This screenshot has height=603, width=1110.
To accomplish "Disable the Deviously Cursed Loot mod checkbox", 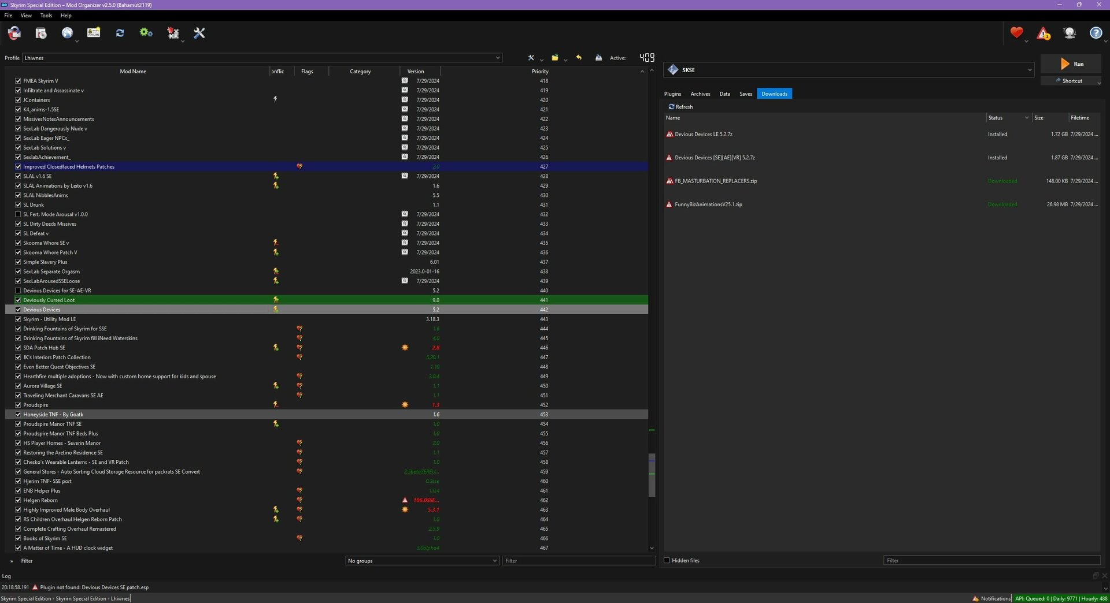I will pos(18,300).
